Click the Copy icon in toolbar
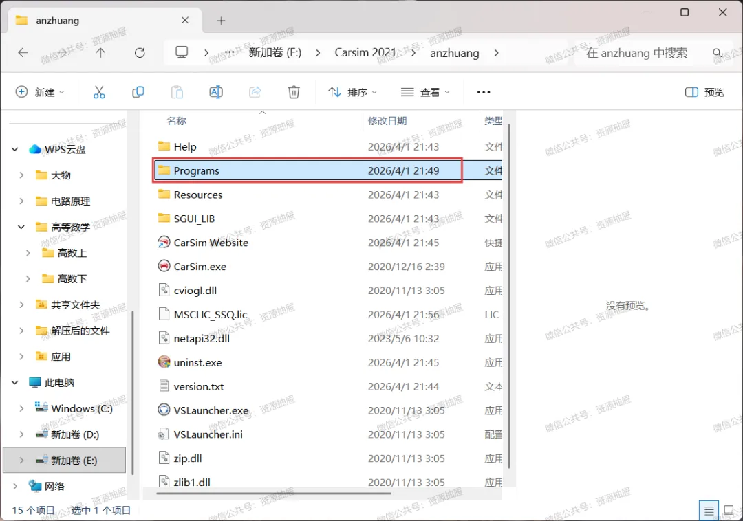Viewport: 743px width, 521px height. click(138, 92)
